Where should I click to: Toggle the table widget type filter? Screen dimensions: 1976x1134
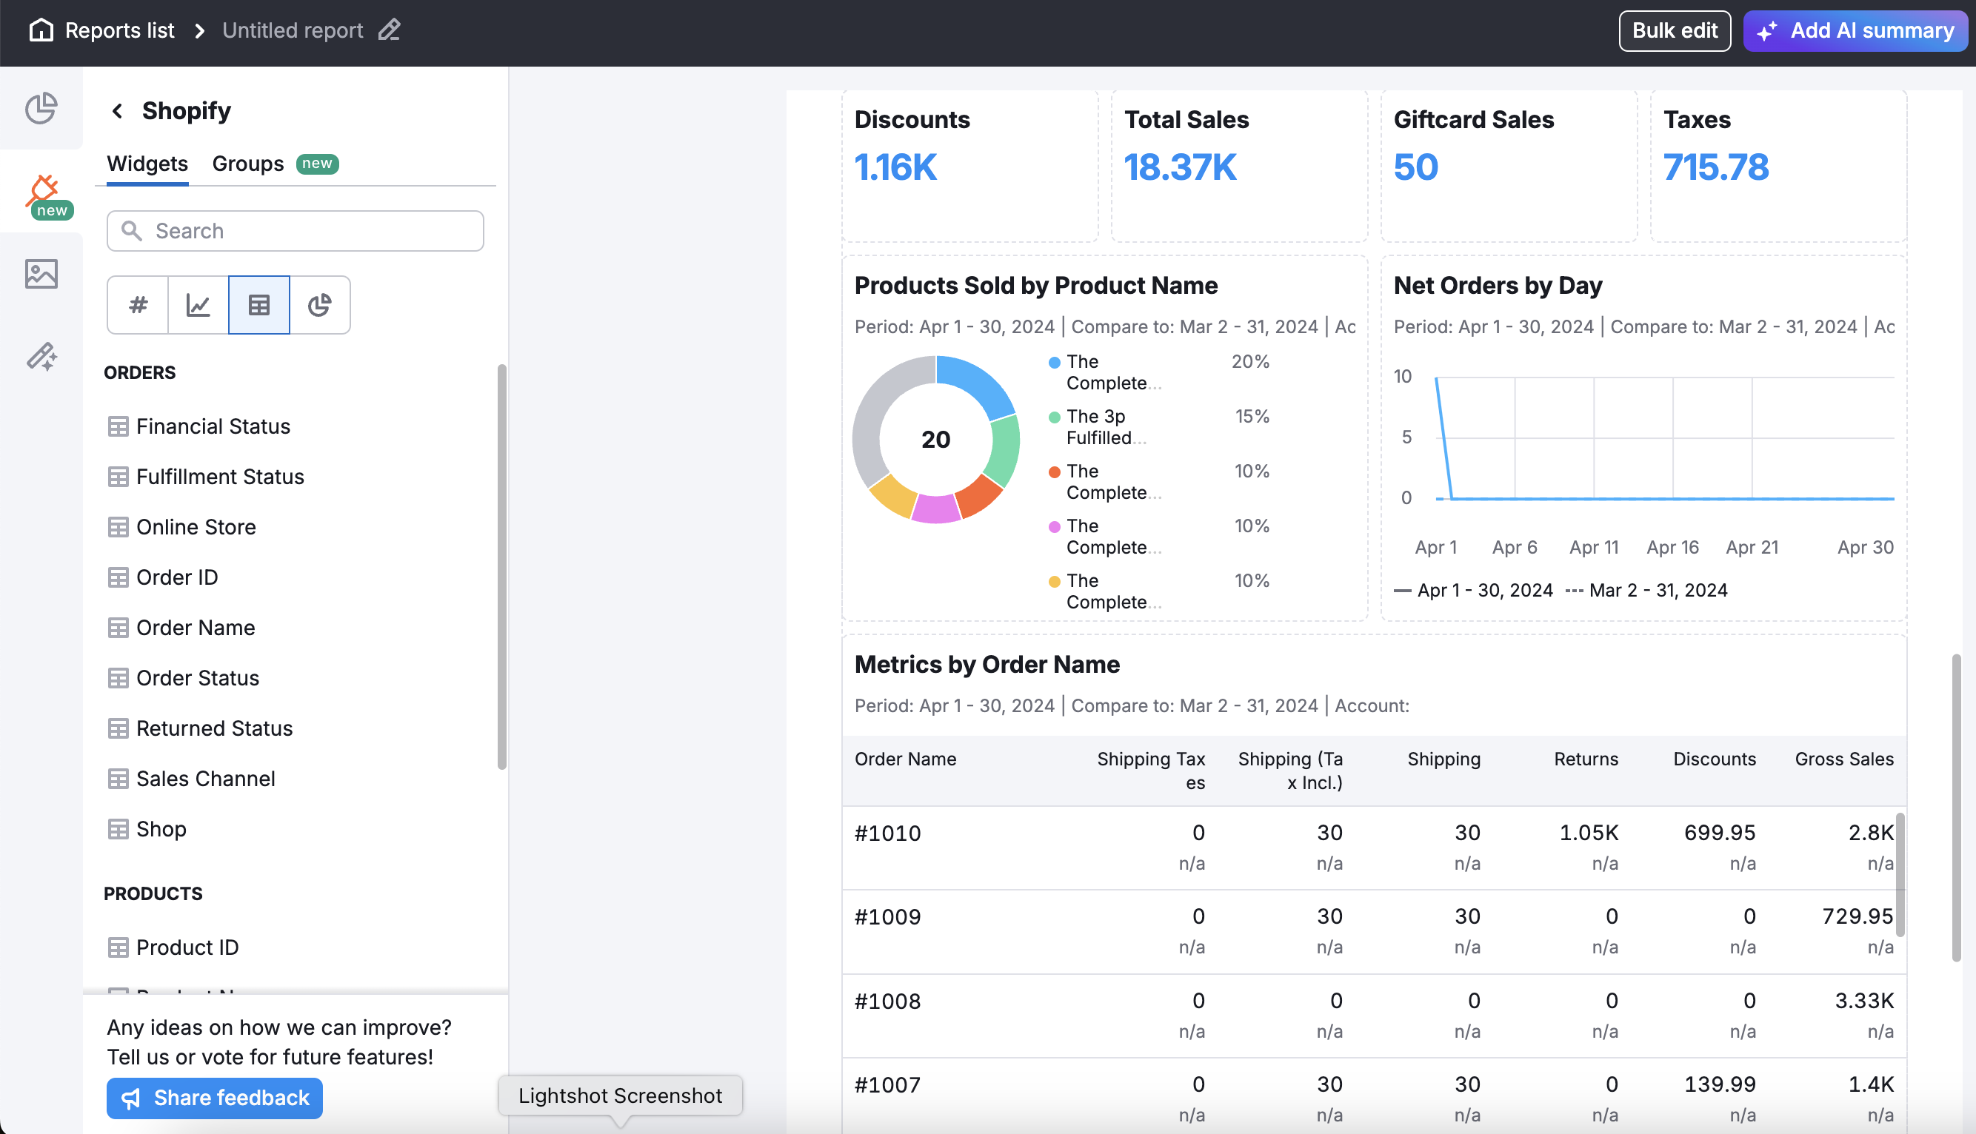[258, 304]
